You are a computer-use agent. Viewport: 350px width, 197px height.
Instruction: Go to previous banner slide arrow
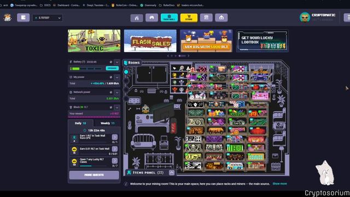168,56
